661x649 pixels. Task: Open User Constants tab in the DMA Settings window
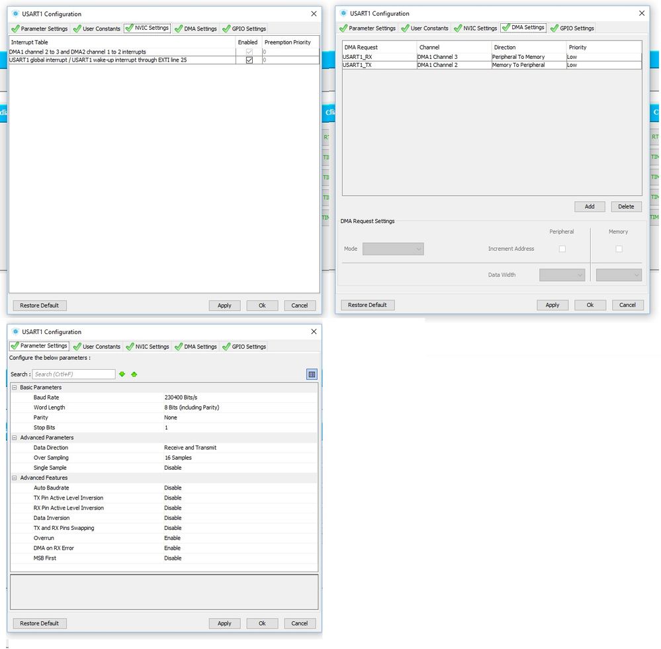425,28
